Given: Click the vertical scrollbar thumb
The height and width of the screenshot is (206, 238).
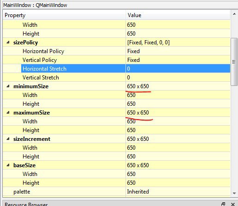Looking at the screenshot, I should click(234, 62).
